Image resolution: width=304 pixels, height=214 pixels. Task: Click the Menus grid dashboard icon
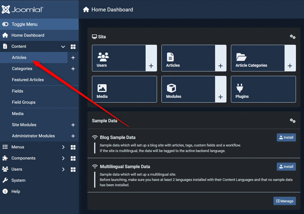point(73,147)
